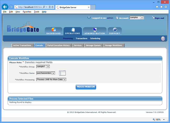The height and width of the screenshot is (123, 170).
Task: Open the Favorites menu
Action: coord(27,12)
